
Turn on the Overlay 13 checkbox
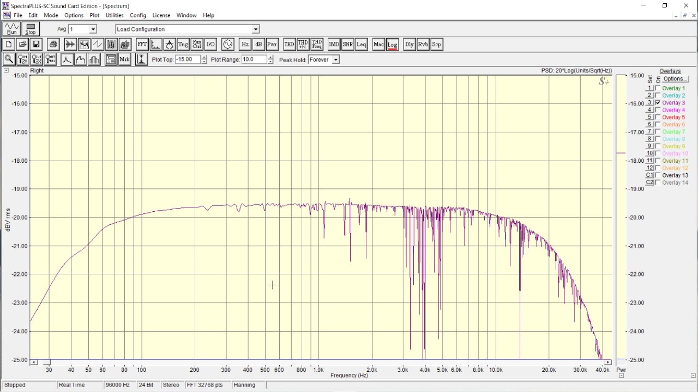pos(658,175)
